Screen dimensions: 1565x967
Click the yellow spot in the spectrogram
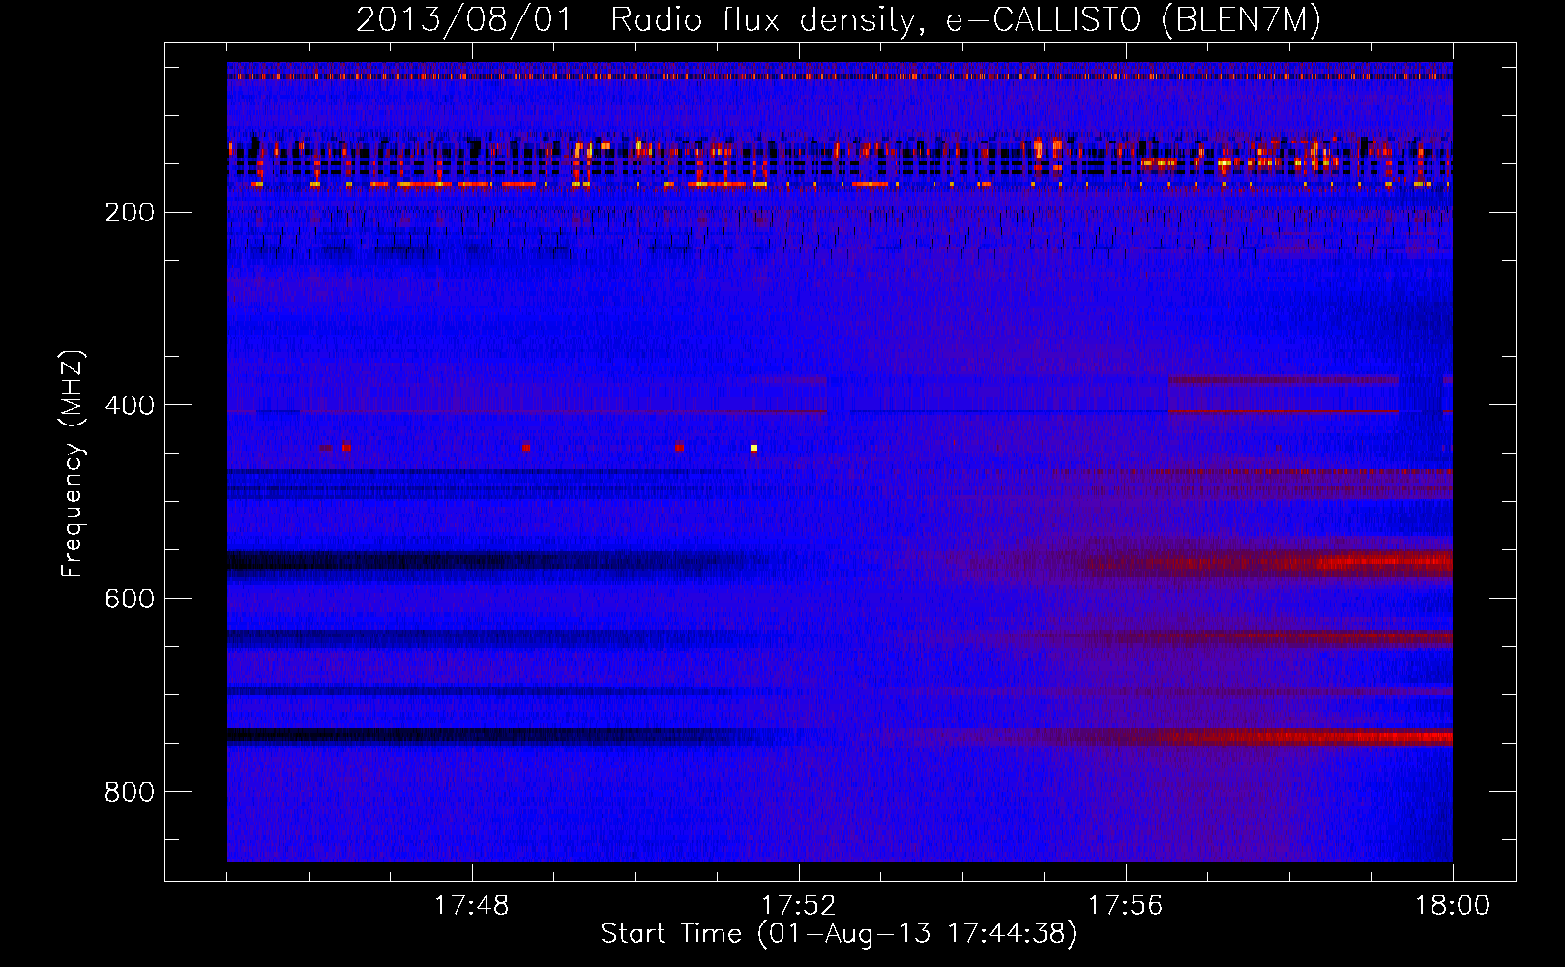[753, 448]
